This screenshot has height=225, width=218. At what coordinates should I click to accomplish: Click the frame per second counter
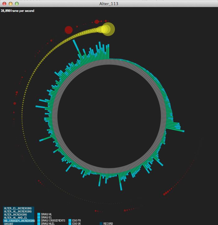(17, 11)
